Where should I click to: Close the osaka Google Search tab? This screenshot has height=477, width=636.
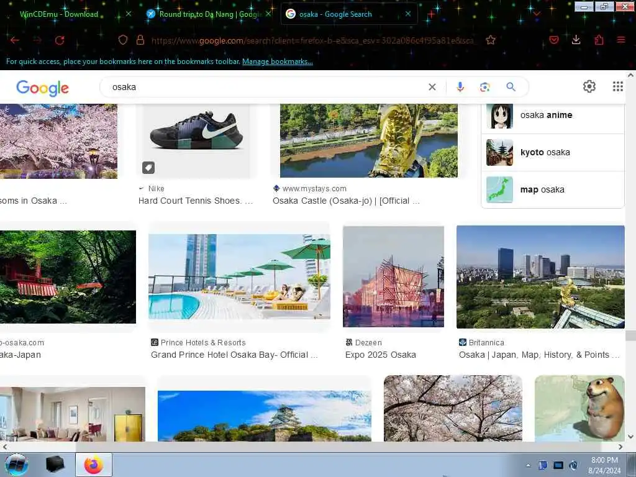click(408, 14)
